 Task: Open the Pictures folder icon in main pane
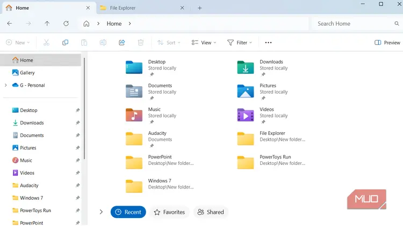tap(246, 91)
